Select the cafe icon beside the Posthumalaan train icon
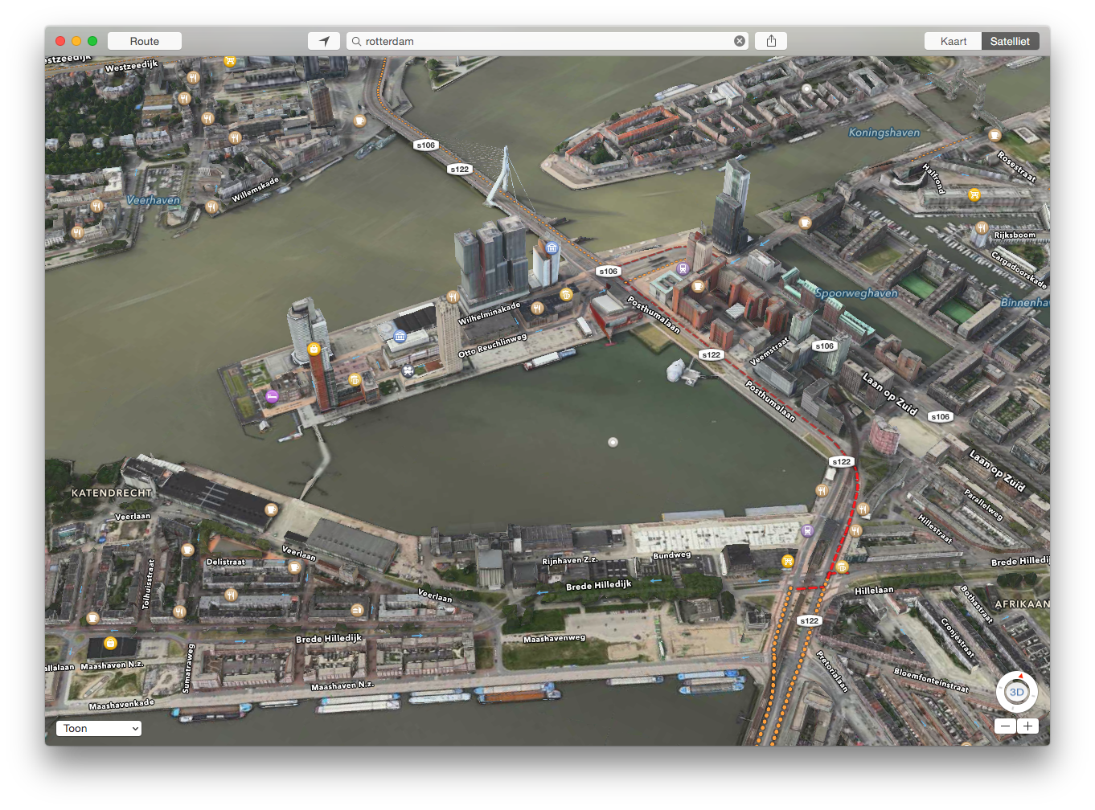This screenshot has width=1095, height=810. coord(698,285)
